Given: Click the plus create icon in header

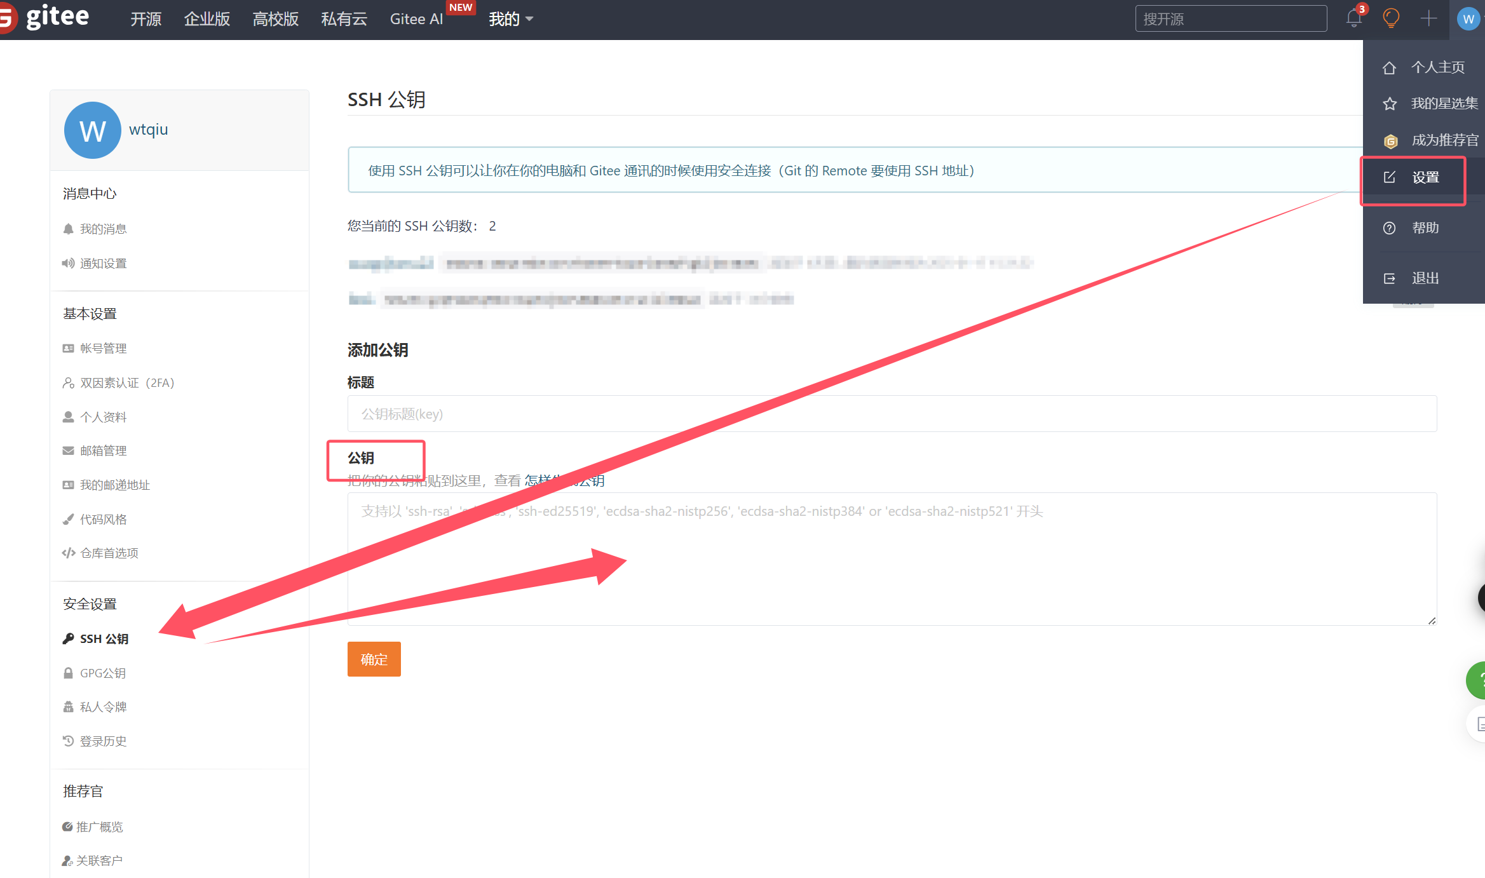Looking at the screenshot, I should tap(1428, 18).
